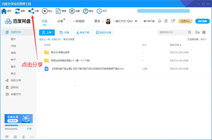The width and height of the screenshot is (212, 140).
Task: Select 图片 category
Action: tap(13, 39)
